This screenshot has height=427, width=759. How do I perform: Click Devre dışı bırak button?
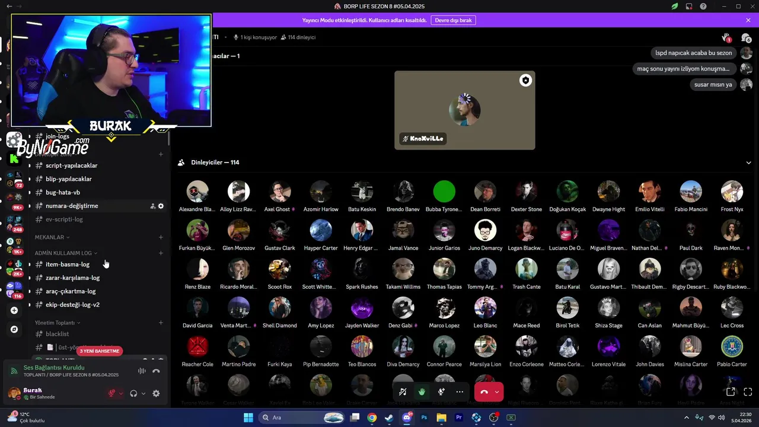click(x=453, y=20)
